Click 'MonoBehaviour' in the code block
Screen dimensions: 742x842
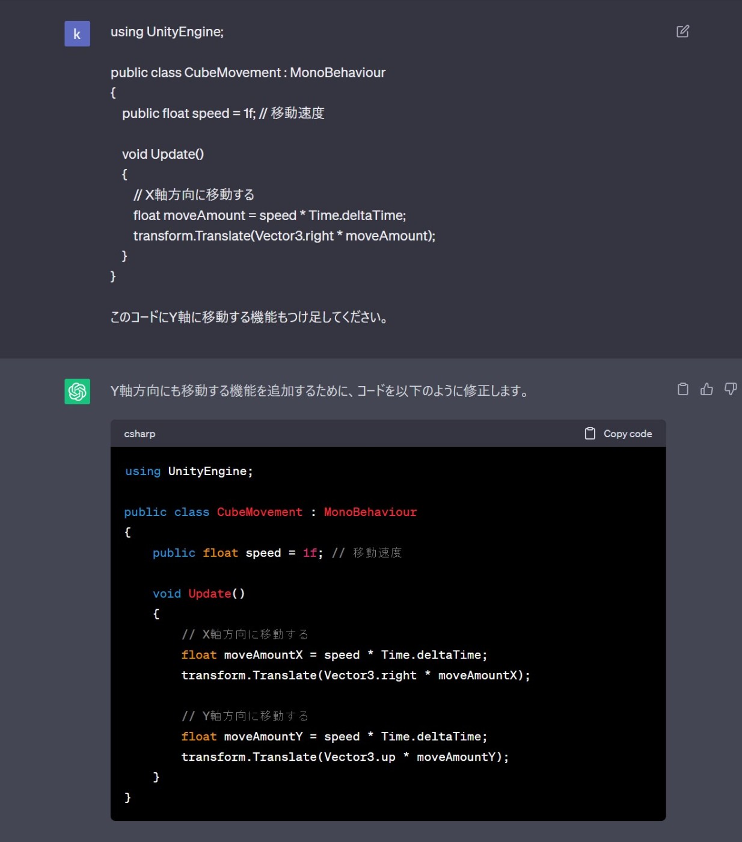pos(370,512)
